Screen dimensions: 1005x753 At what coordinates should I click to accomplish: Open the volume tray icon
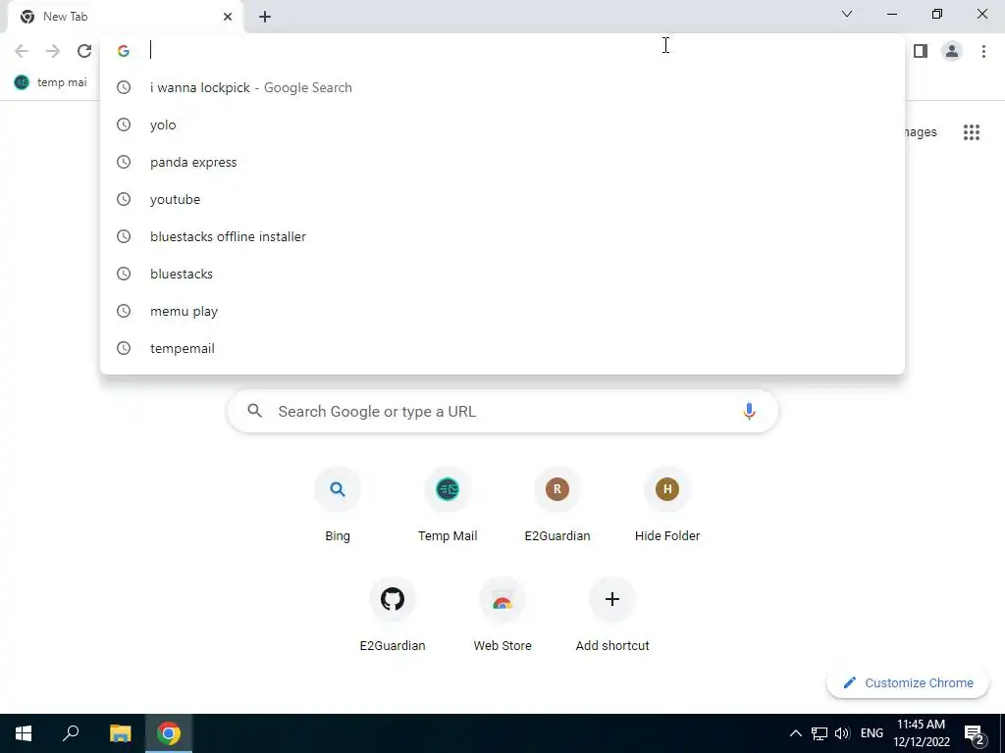pos(842,733)
